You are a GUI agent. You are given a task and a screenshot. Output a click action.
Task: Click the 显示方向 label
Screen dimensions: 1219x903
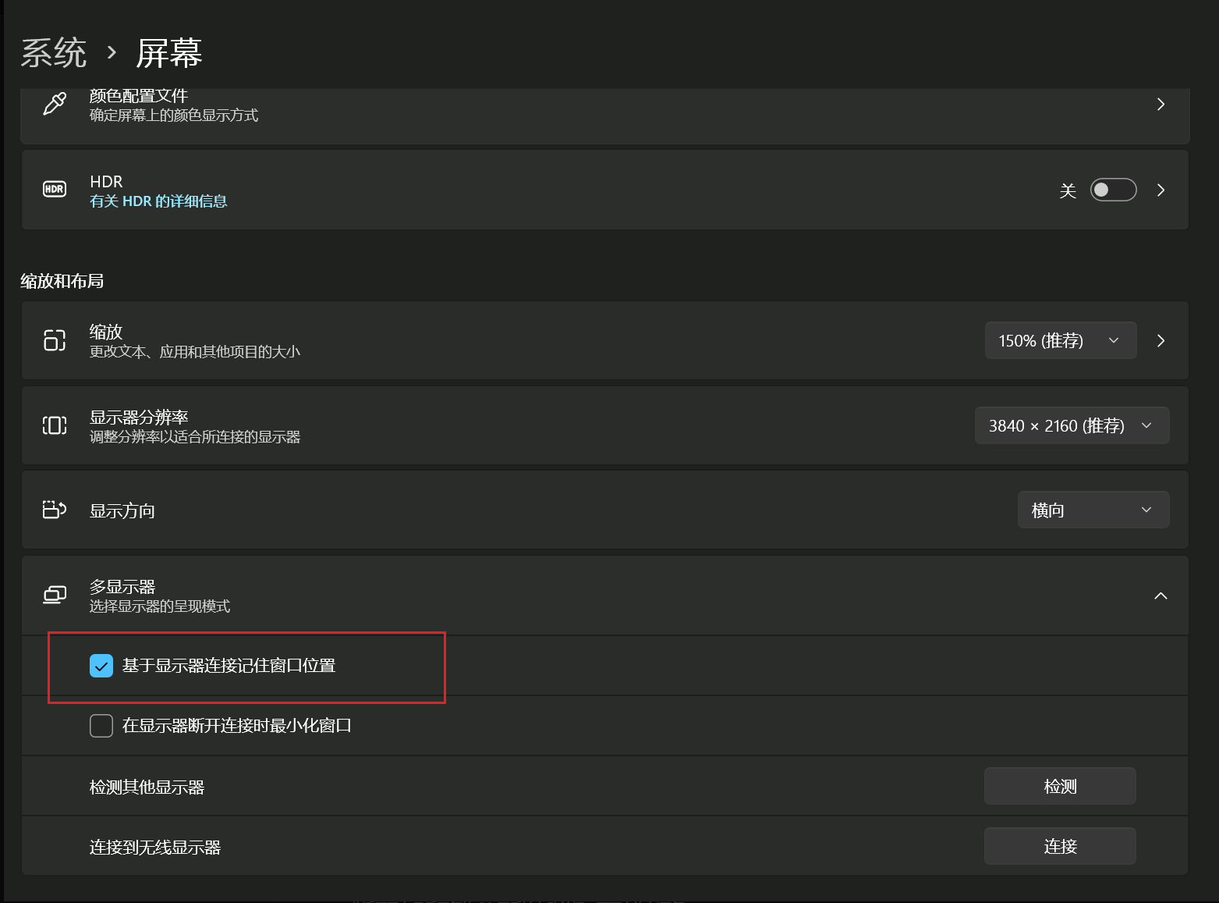click(122, 510)
